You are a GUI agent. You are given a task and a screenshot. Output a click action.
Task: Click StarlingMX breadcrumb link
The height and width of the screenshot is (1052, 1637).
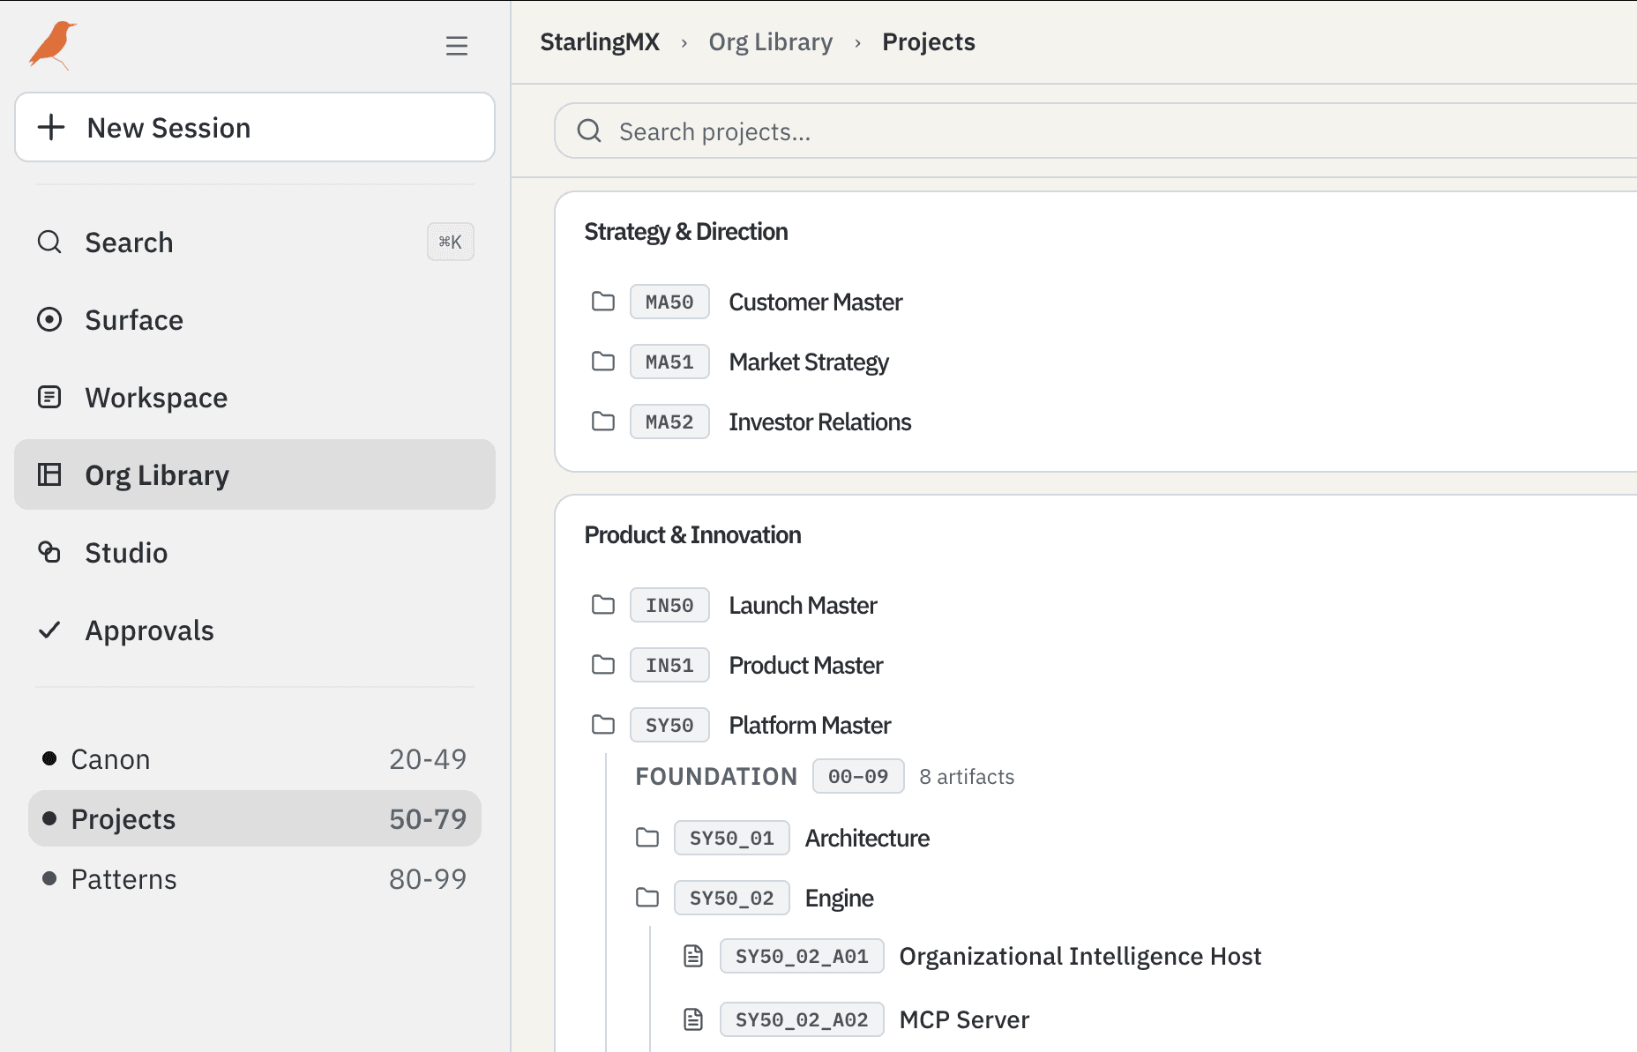click(600, 41)
